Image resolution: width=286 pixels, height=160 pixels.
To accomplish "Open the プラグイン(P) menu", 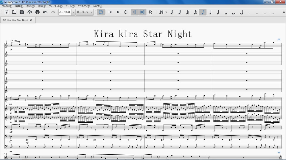I will pyautogui.click(x=84, y=6).
